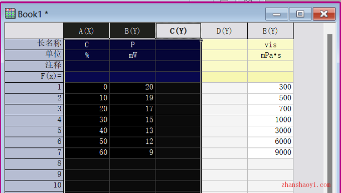Select row header 5

(x=34, y=131)
